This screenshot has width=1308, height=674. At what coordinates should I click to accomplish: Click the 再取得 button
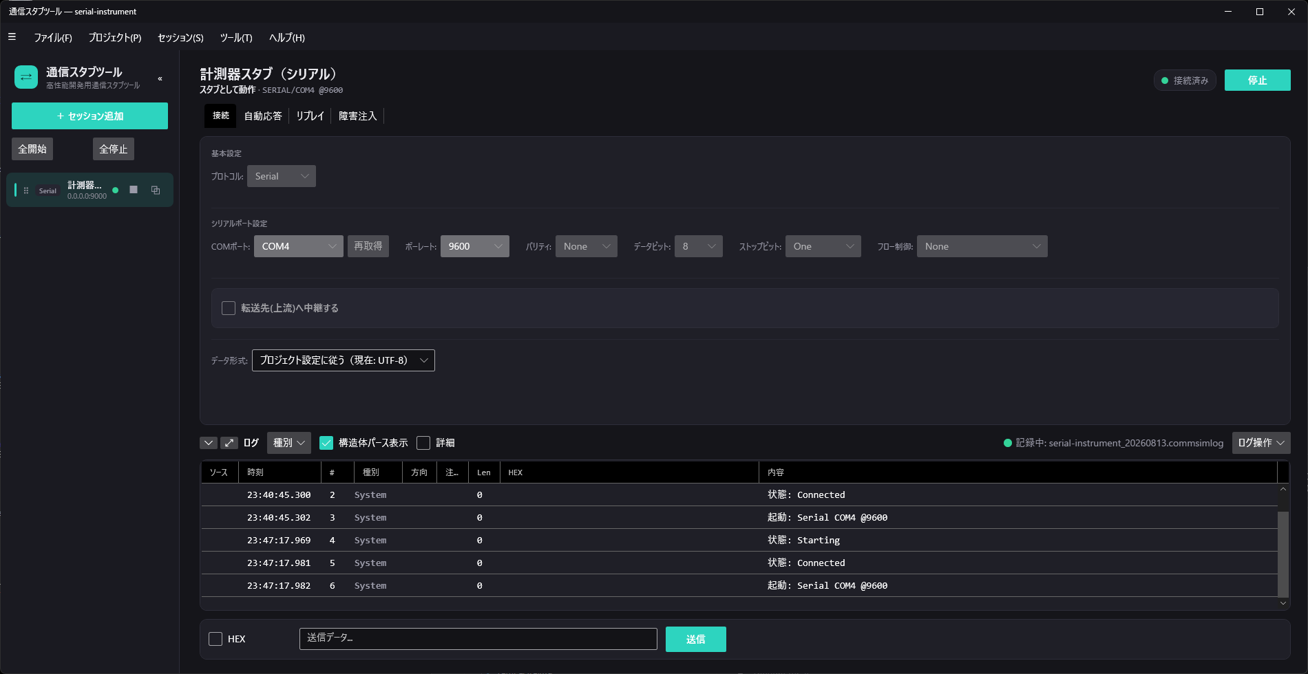[x=368, y=246]
